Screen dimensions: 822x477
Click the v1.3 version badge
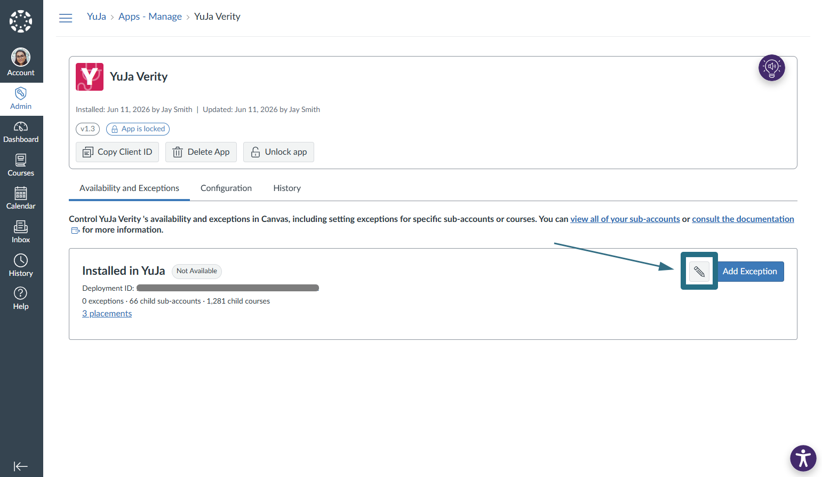click(x=87, y=129)
